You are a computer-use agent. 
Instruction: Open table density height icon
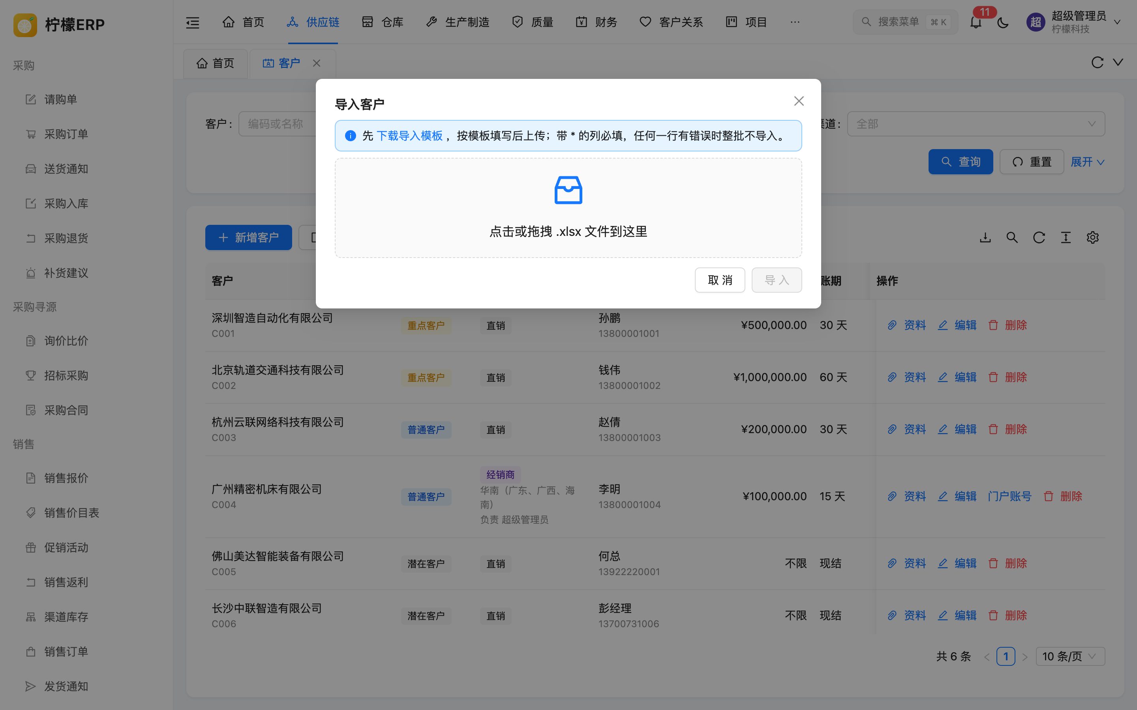pos(1066,237)
